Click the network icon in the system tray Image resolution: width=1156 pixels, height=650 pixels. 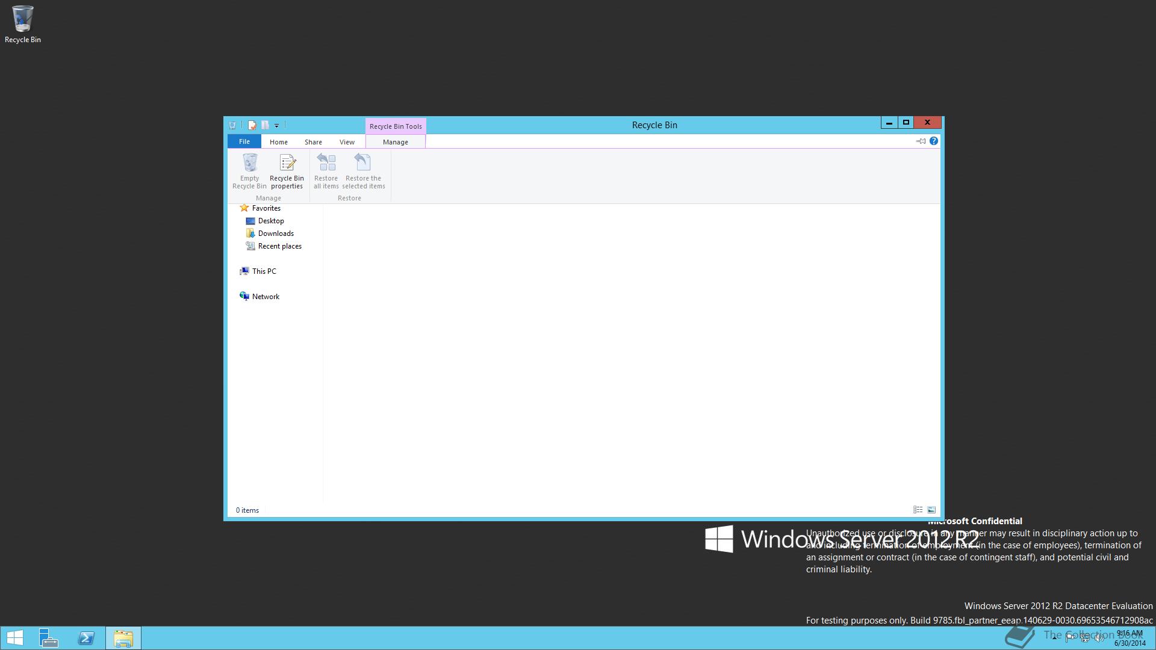point(1084,637)
